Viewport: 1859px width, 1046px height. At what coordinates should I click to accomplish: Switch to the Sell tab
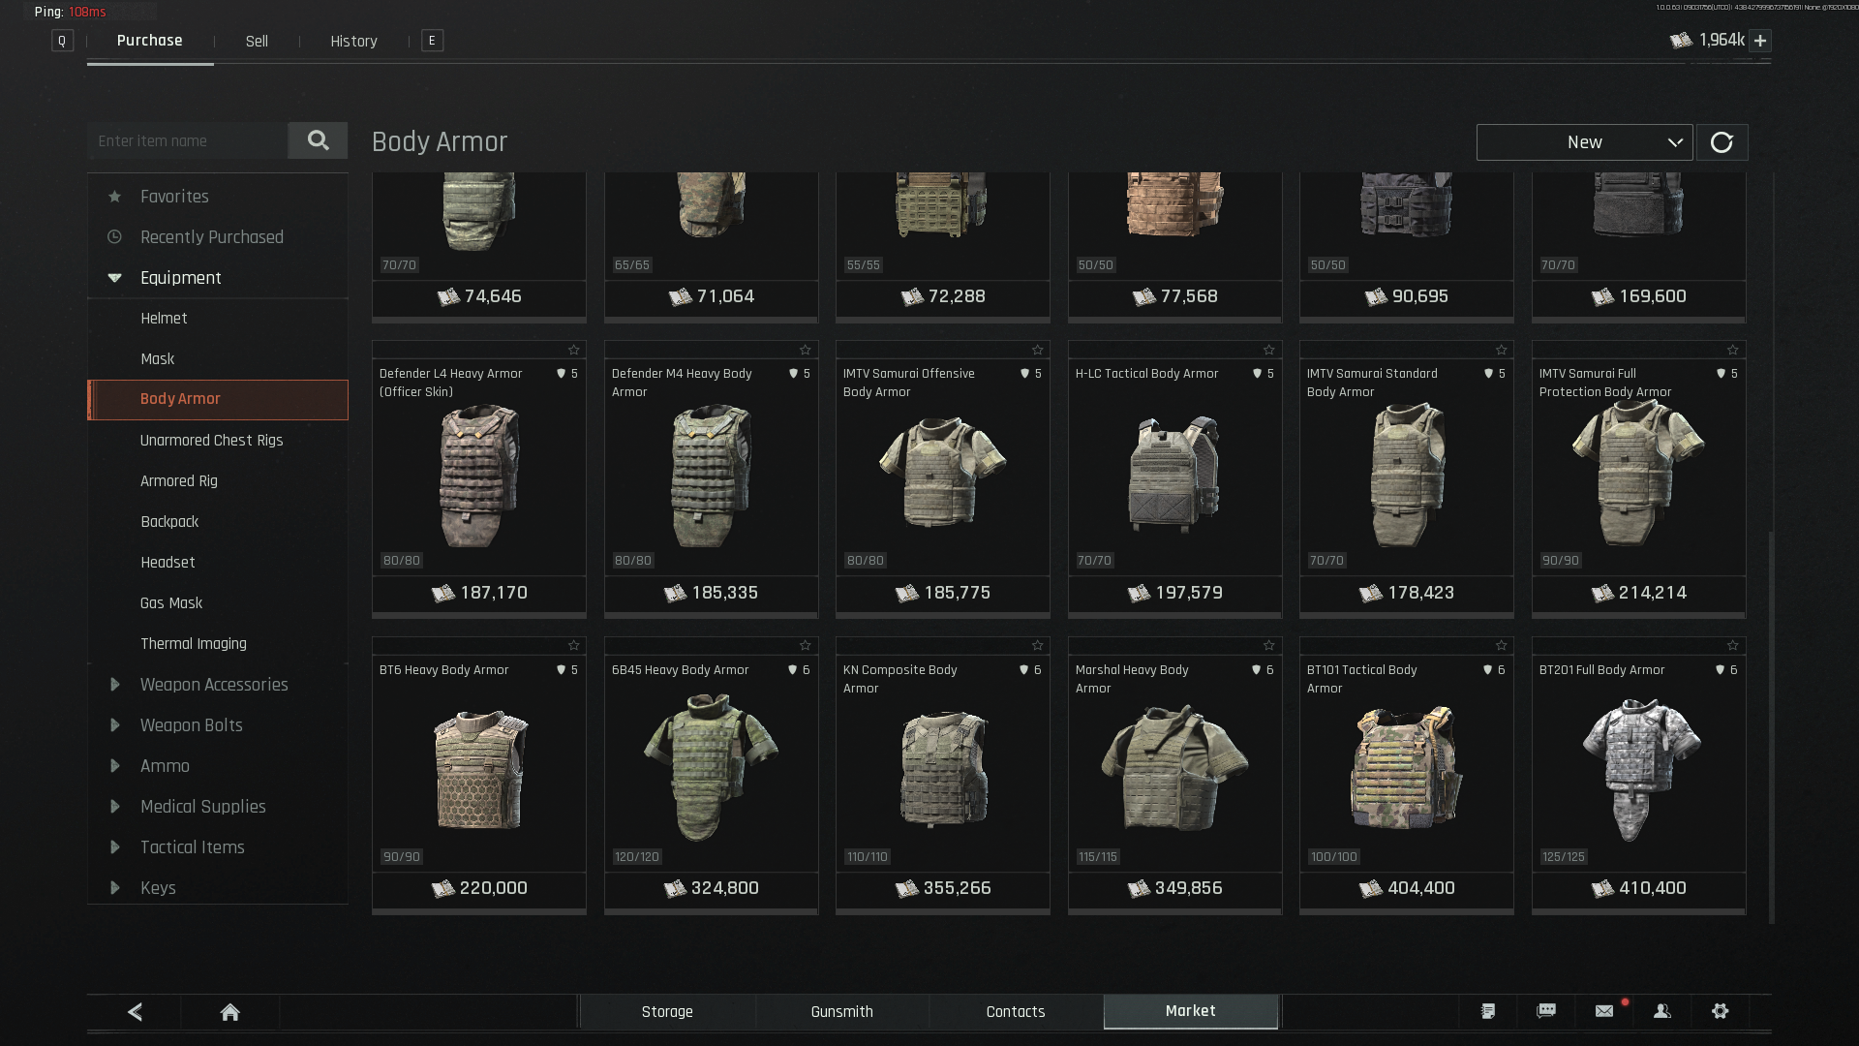(x=257, y=41)
